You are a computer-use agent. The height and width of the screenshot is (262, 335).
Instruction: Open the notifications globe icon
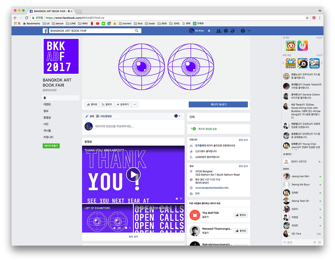tap(232, 31)
